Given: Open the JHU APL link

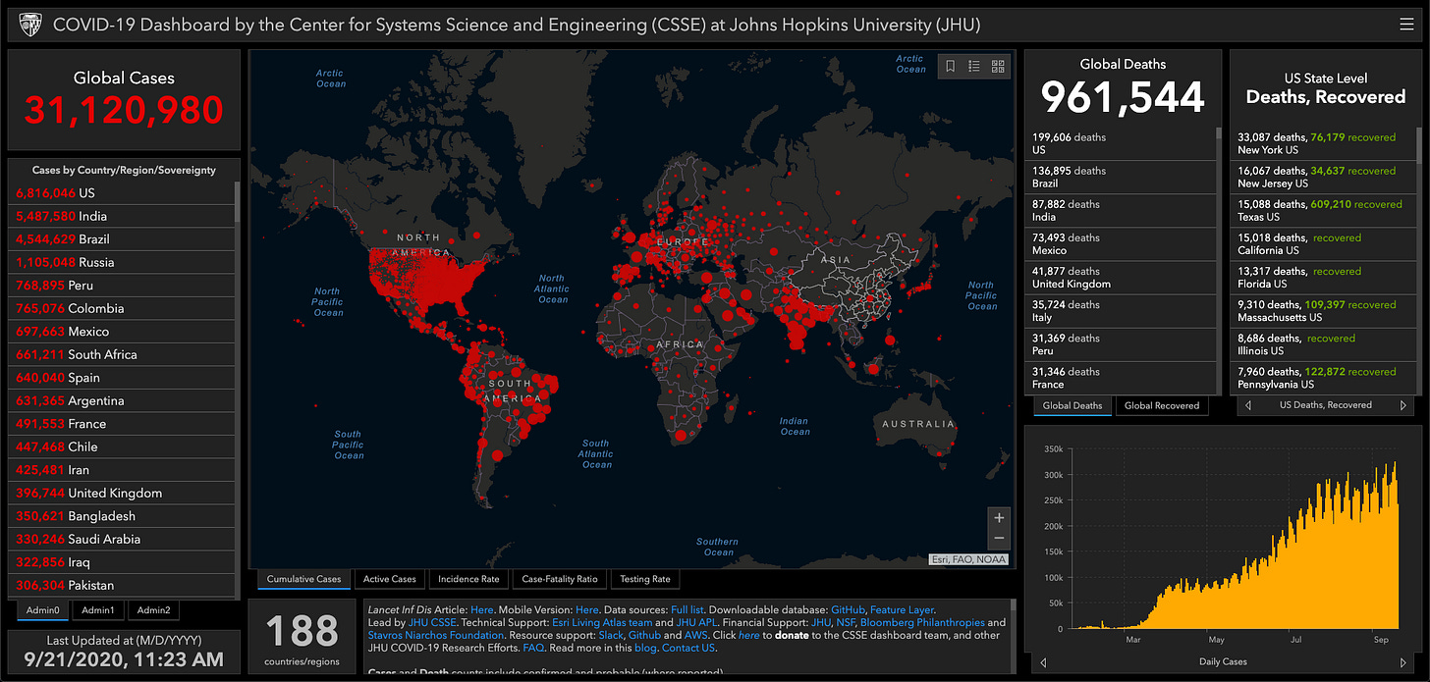Looking at the screenshot, I should [699, 622].
